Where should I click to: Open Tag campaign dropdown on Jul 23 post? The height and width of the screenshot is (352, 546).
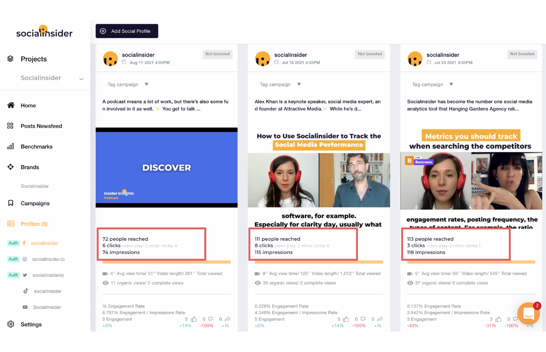[x=432, y=84]
